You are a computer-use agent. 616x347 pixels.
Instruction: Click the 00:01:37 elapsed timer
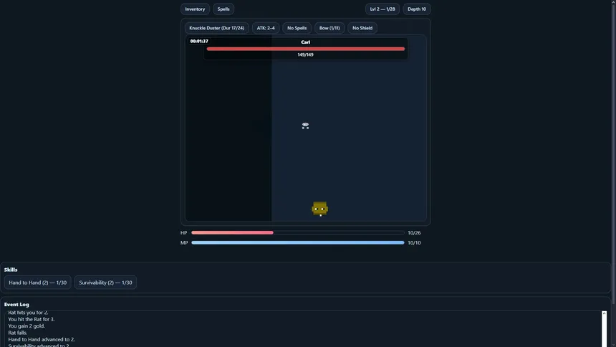click(x=199, y=42)
